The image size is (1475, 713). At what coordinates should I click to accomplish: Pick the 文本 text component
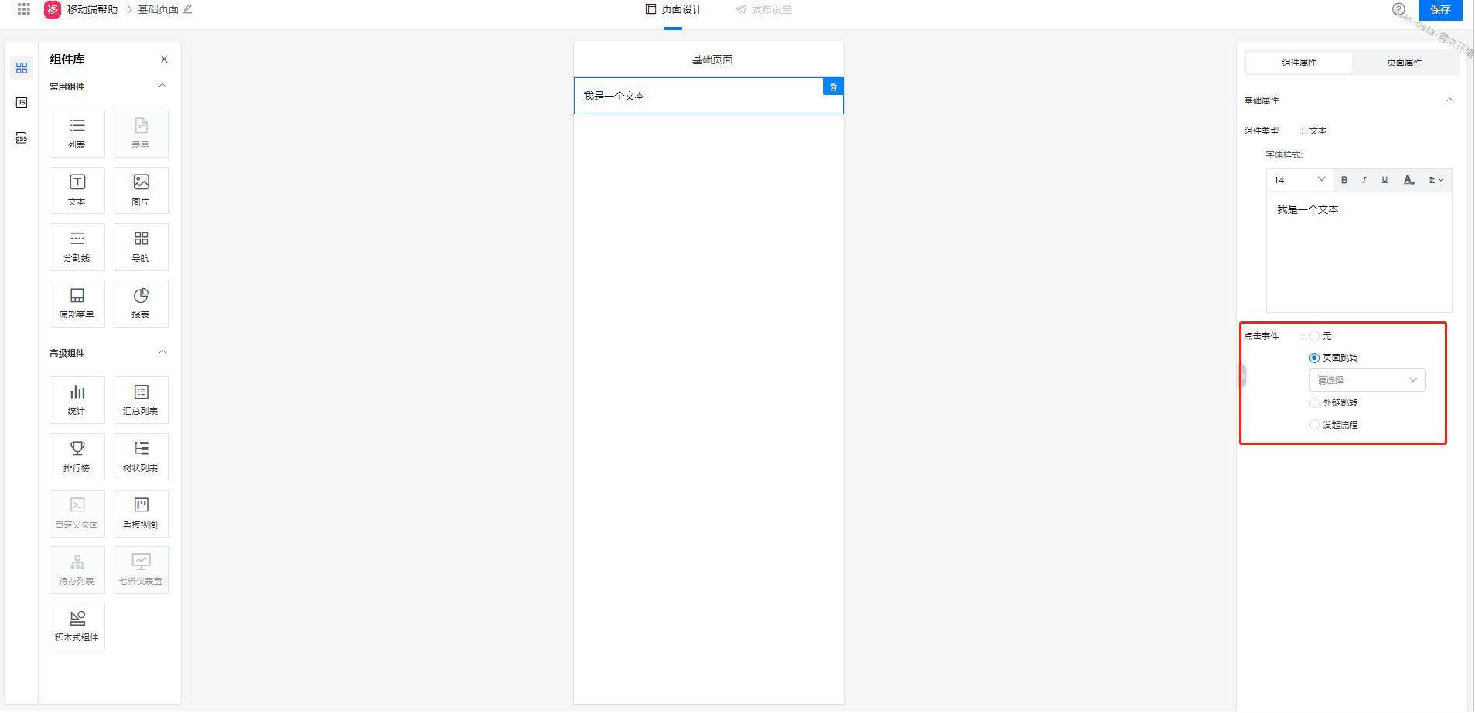77,190
